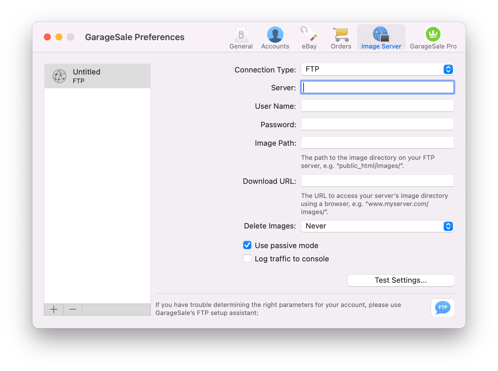
Task: Open the Accounts preferences tab
Action: [275, 38]
